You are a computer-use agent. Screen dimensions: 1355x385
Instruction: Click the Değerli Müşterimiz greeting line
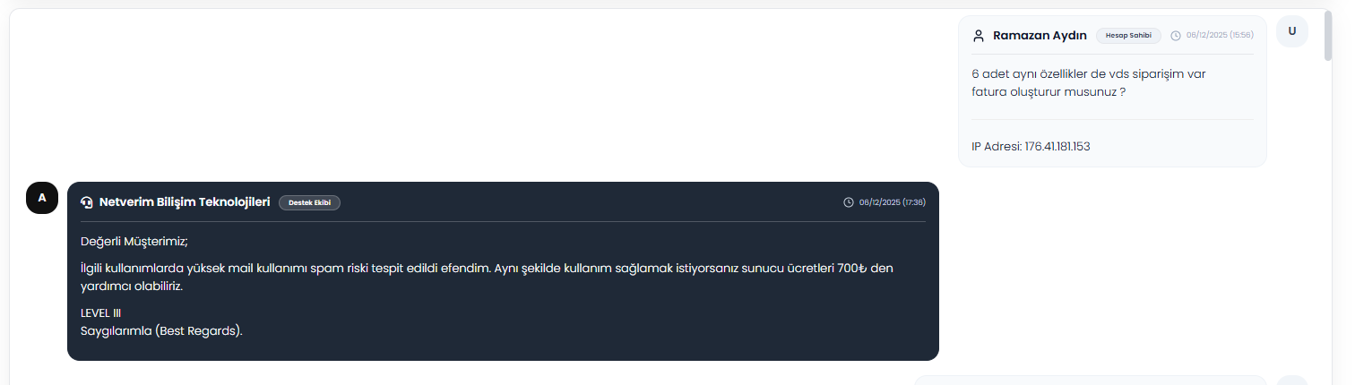tap(134, 241)
